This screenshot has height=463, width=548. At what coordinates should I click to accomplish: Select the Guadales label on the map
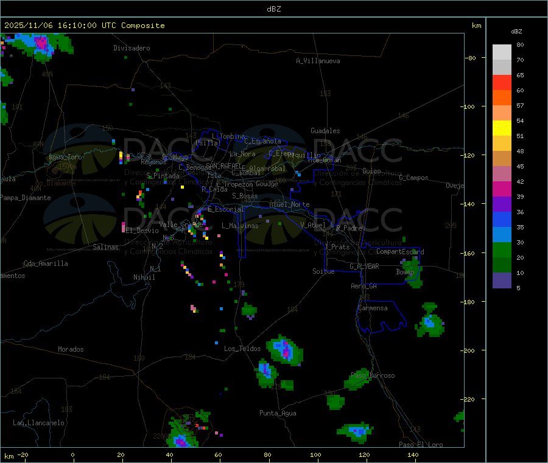(x=325, y=131)
